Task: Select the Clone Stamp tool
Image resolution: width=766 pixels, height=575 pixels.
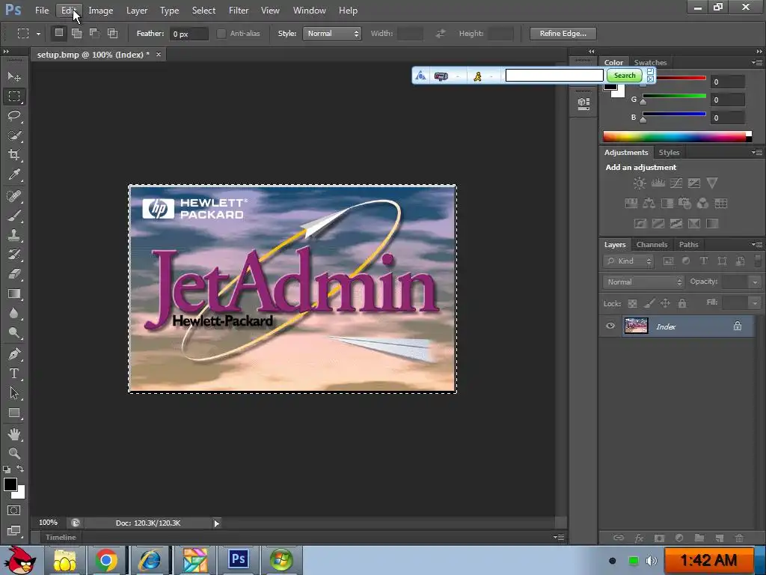Action: click(14, 235)
